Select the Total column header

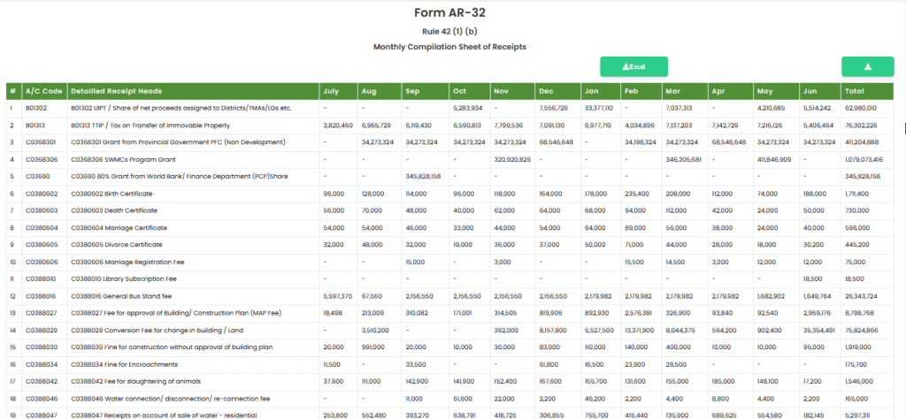pyautogui.click(x=854, y=91)
